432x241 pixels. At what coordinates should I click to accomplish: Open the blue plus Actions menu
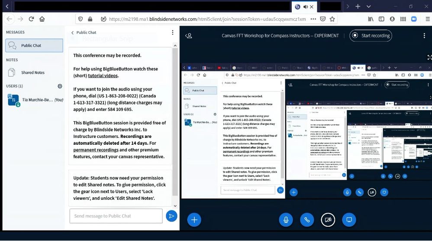click(194, 220)
